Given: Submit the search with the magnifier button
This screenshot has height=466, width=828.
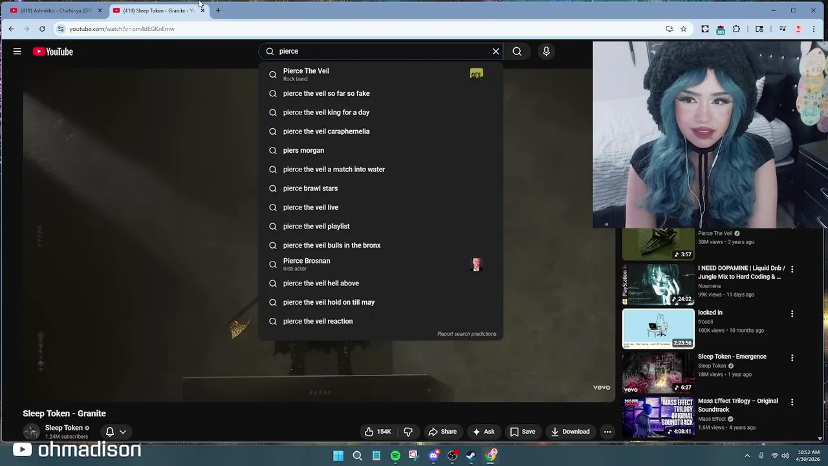Looking at the screenshot, I should 517,51.
